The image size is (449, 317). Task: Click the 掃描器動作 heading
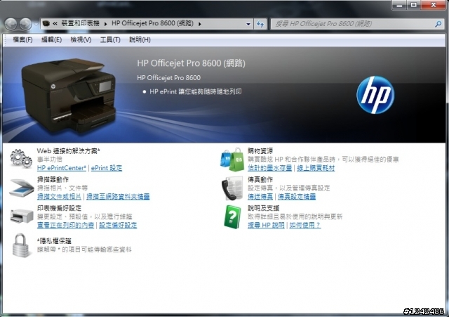point(53,179)
